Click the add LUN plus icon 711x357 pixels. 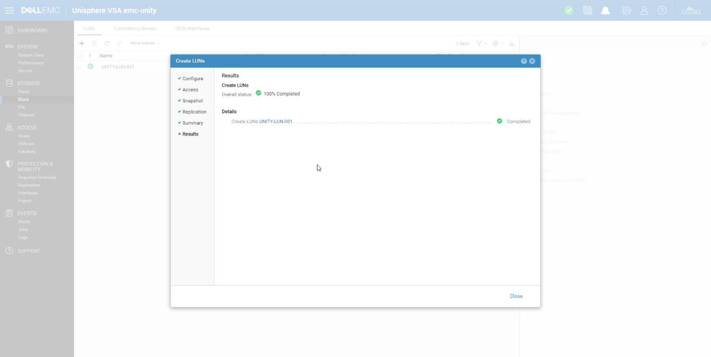pyautogui.click(x=82, y=43)
